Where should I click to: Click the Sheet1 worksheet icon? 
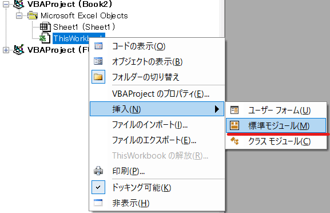(45, 27)
